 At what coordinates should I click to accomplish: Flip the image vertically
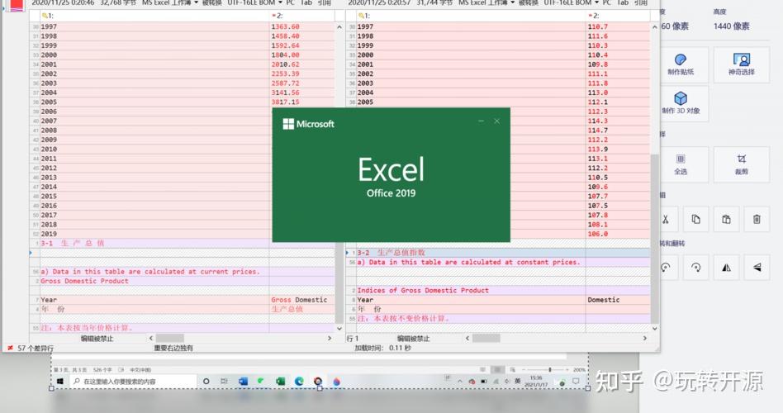click(x=757, y=268)
